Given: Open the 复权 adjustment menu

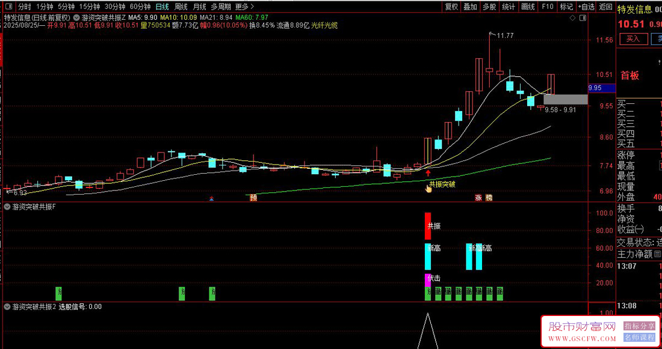Looking at the screenshot, I should 451,7.
